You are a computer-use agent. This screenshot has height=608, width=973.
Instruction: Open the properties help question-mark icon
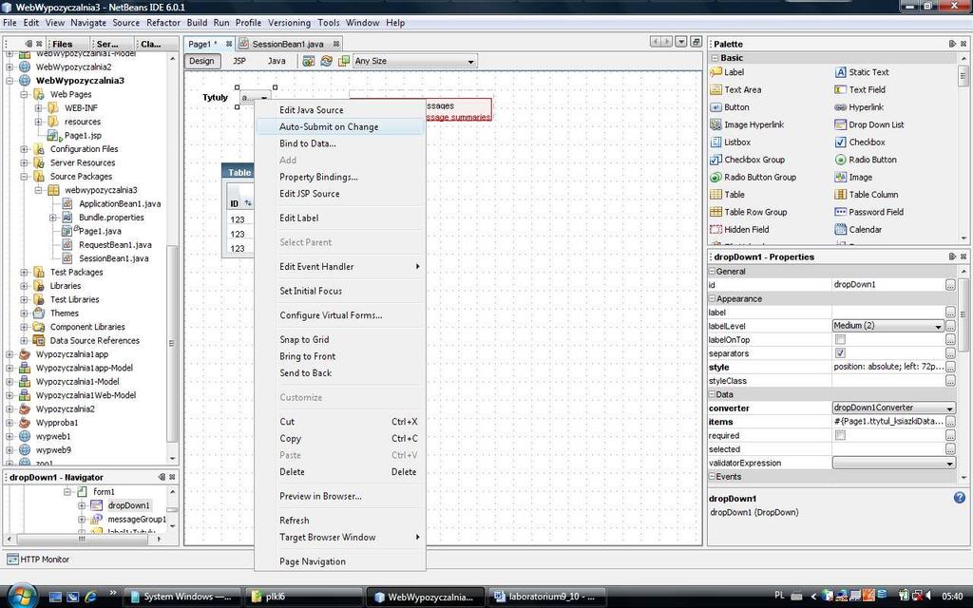(960, 498)
